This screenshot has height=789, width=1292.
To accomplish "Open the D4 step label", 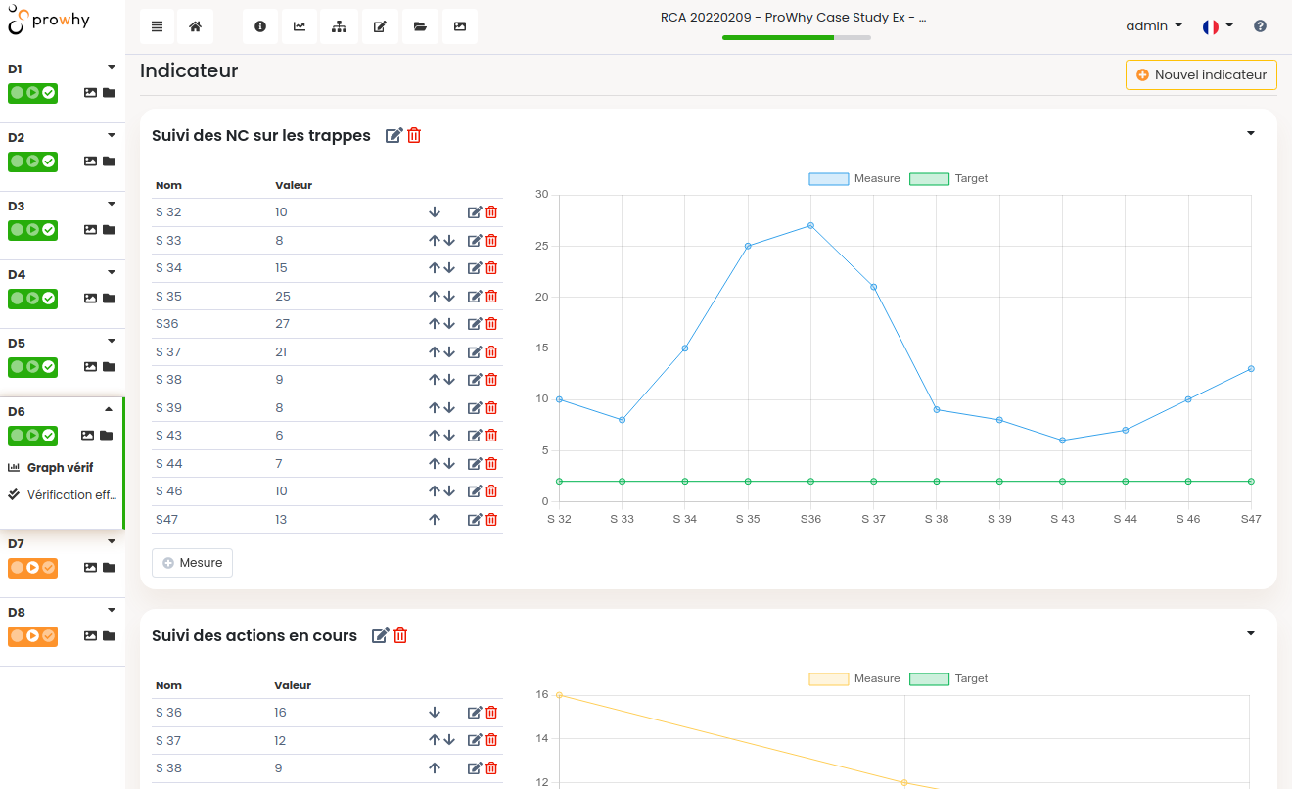I will 17,275.
